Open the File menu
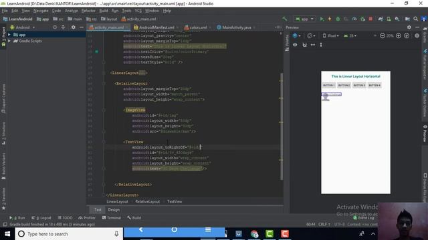The width and height of the screenshot is (428, 240). tap(5, 11)
